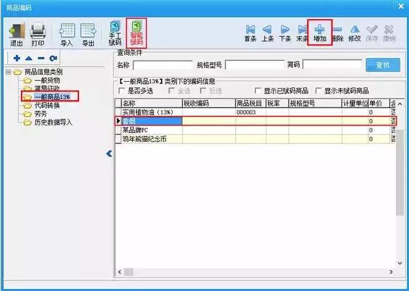Viewport: 409px width, 291px height.
Task: Click the 税收编码 column header
Action: [209, 103]
